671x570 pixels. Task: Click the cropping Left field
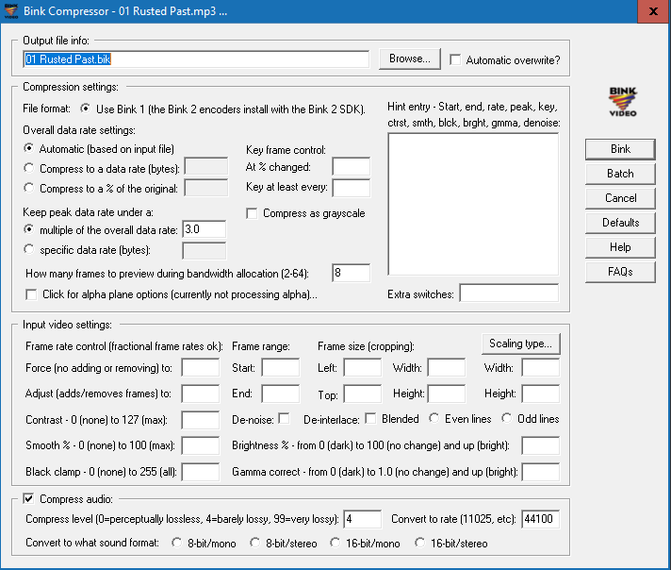point(363,368)
